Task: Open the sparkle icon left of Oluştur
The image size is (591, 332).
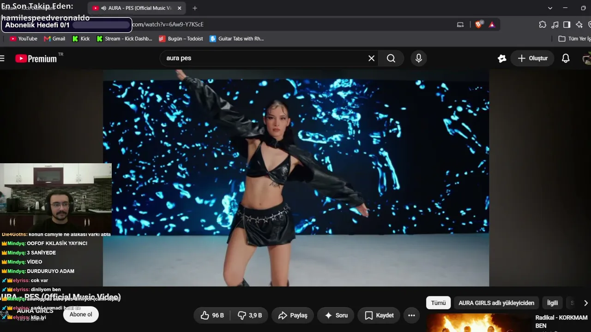Action: pyautogui.click(x=502, y=58)
